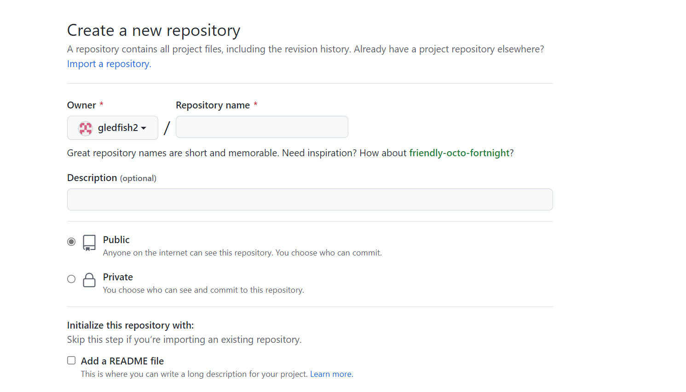Screen dimensions: 686x392
Task: Click the caret arrow next to gledfish2
Action: (144, 128)
